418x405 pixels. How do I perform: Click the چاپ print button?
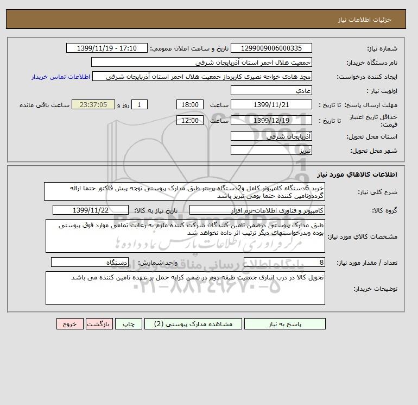pyautogui.click(x=129, y=324)
